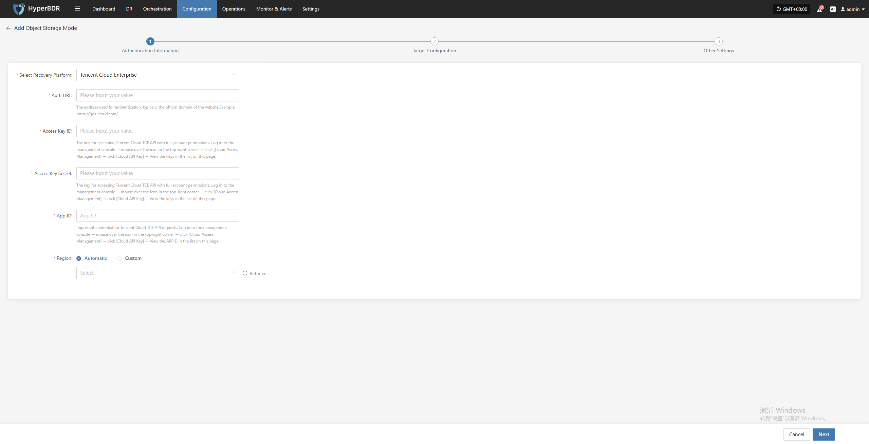Click the Retrieve refresh icon
This screenshot has width=869, height=444.
tap(245, 273)
